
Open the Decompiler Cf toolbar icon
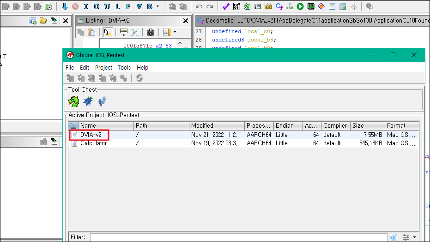click(279, 6)
